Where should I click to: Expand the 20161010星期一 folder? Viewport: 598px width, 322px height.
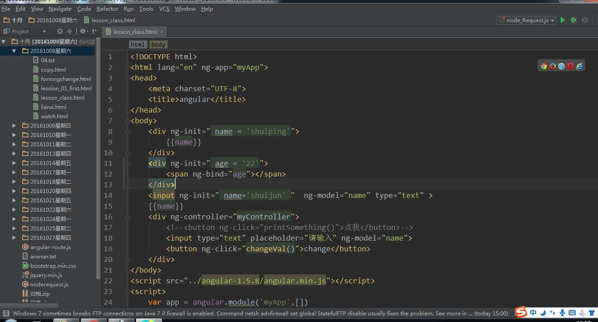coord(14,135)
